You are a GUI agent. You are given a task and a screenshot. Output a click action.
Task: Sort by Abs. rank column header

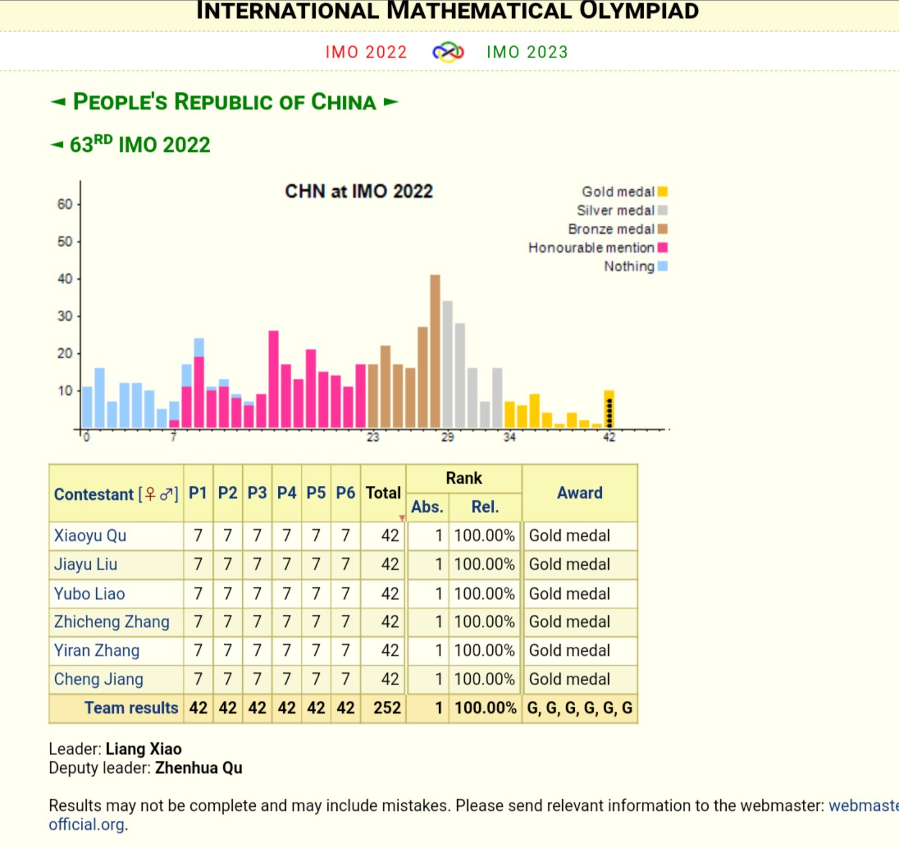pos(427,507)
